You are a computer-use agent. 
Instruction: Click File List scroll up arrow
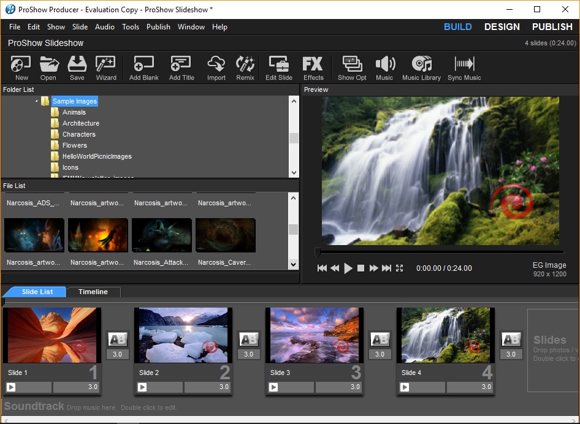293,198
